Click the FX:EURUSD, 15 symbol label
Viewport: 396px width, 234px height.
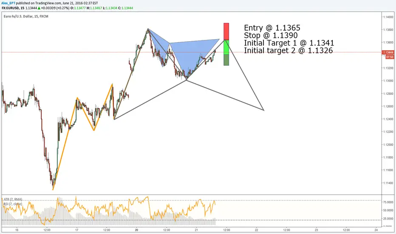coord(13,8)
